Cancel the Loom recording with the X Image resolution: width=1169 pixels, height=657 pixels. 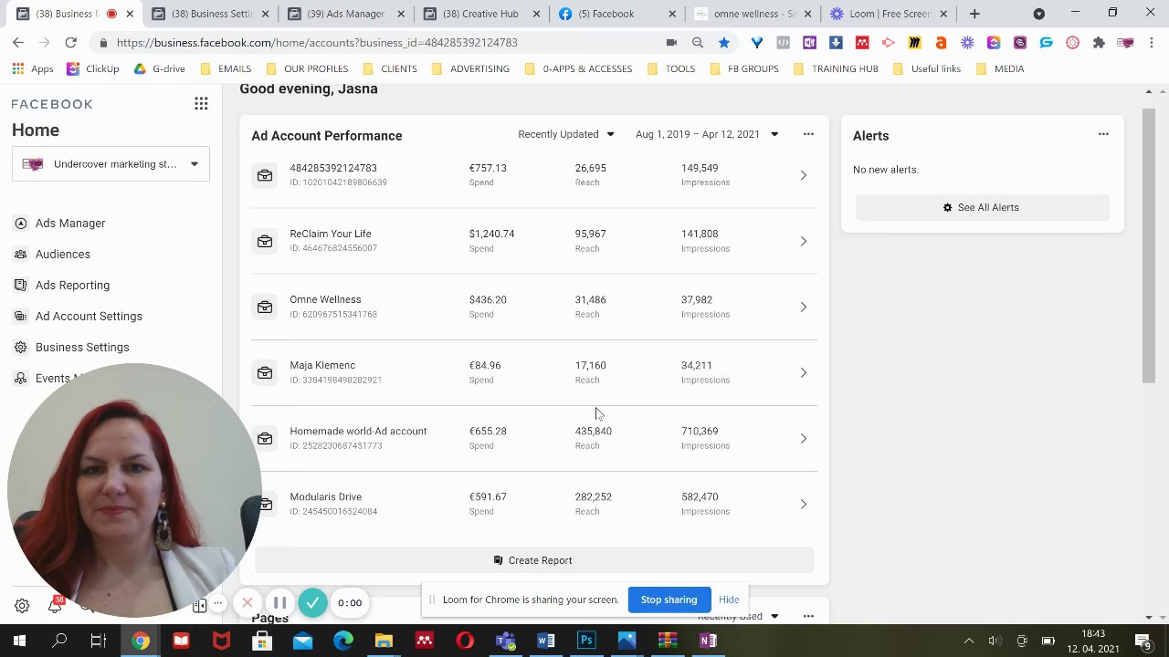coord(247,602)
